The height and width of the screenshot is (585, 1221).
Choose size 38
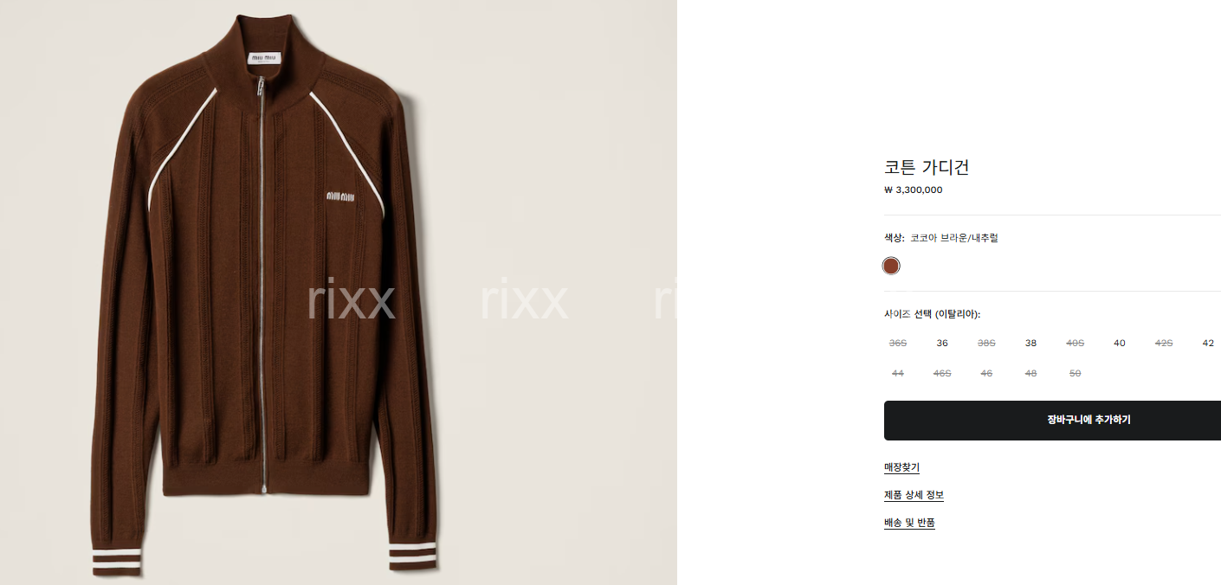[1030, 344]
